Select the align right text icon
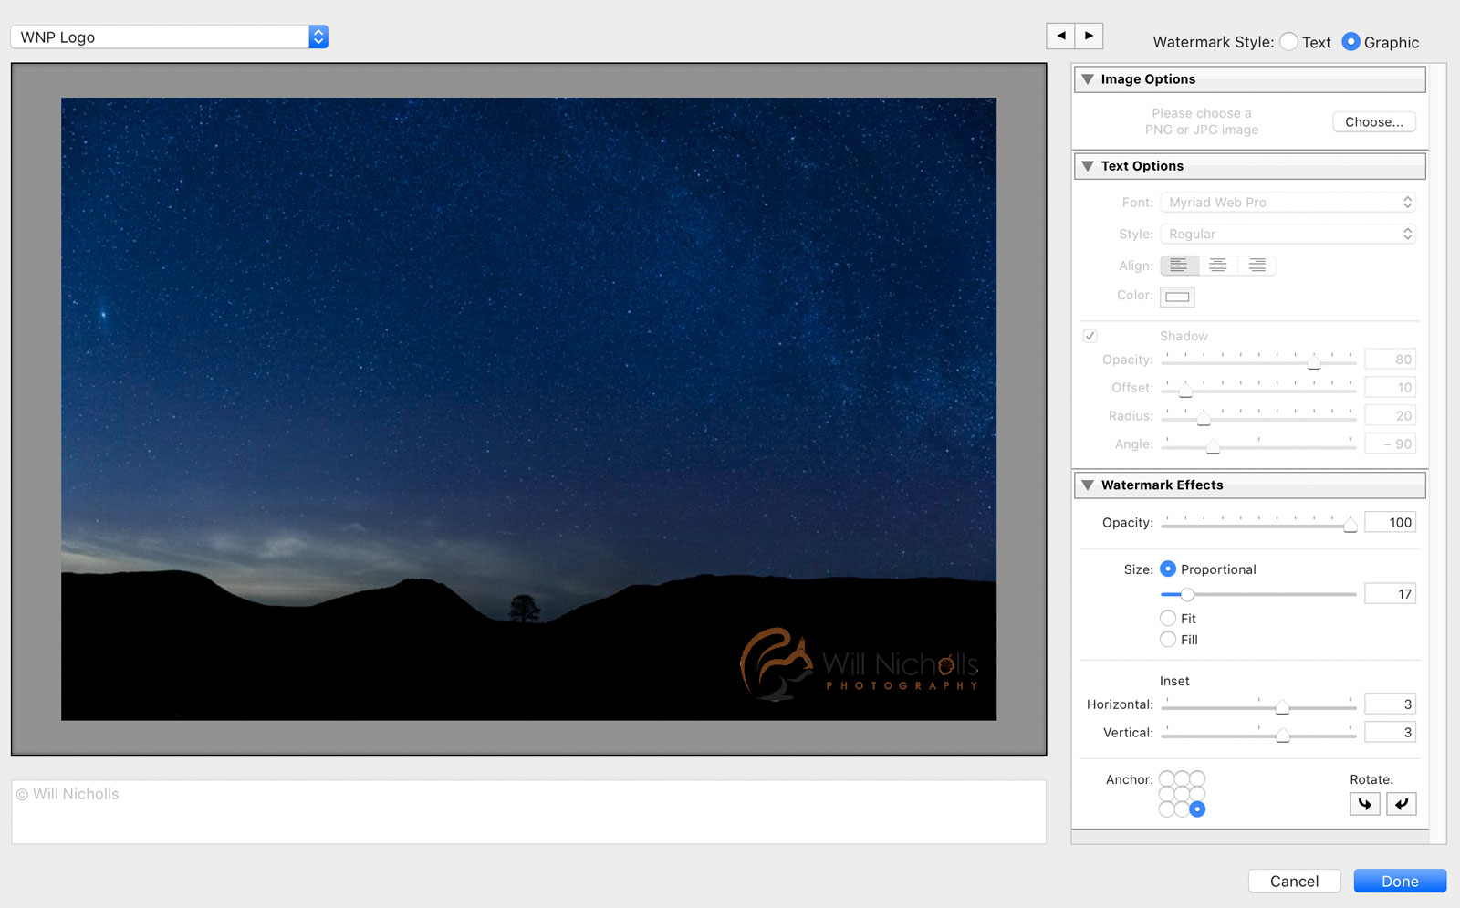The image size is (1460, 908). pos(1257,266)
